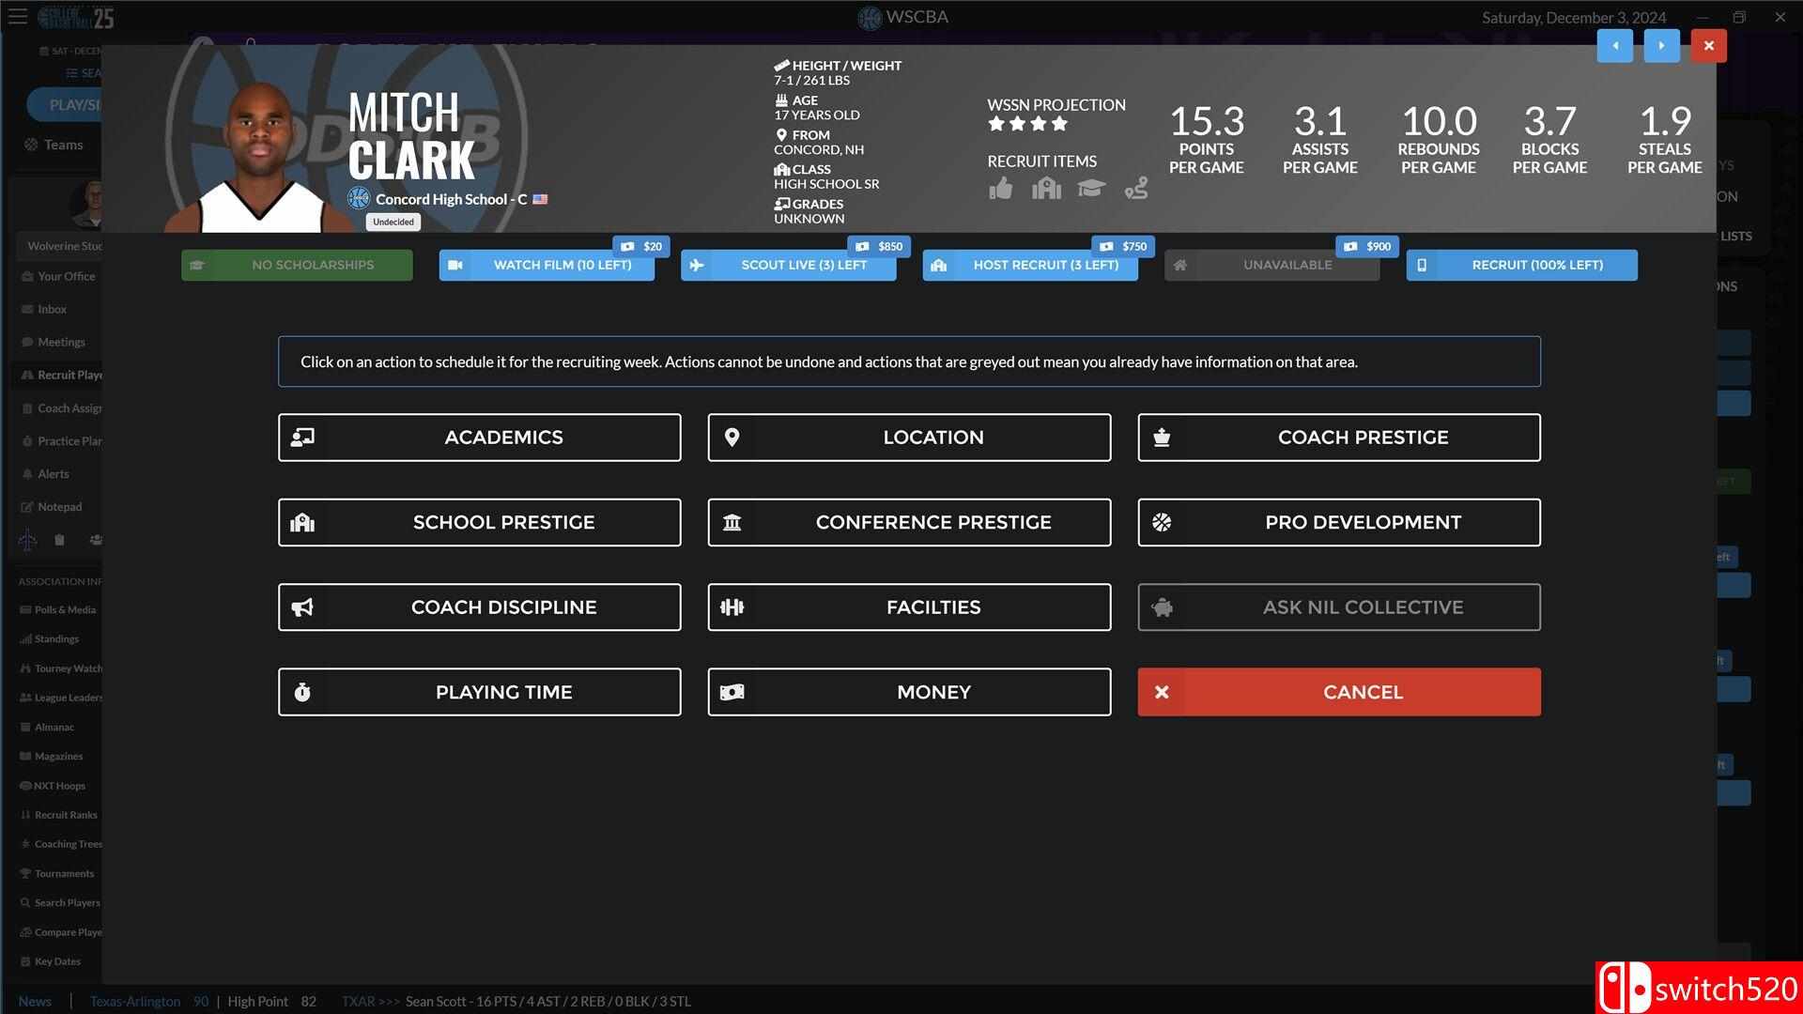Select the Playing Time pitch

coord(479,692)
